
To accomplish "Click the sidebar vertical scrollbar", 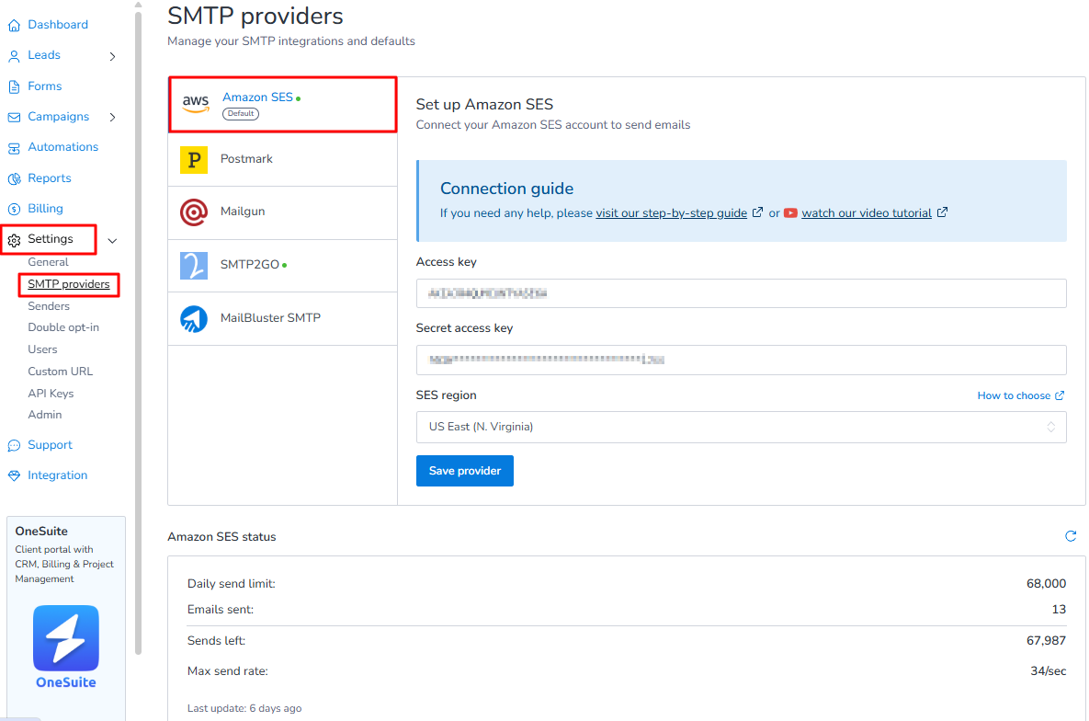I will click(138, 334).
